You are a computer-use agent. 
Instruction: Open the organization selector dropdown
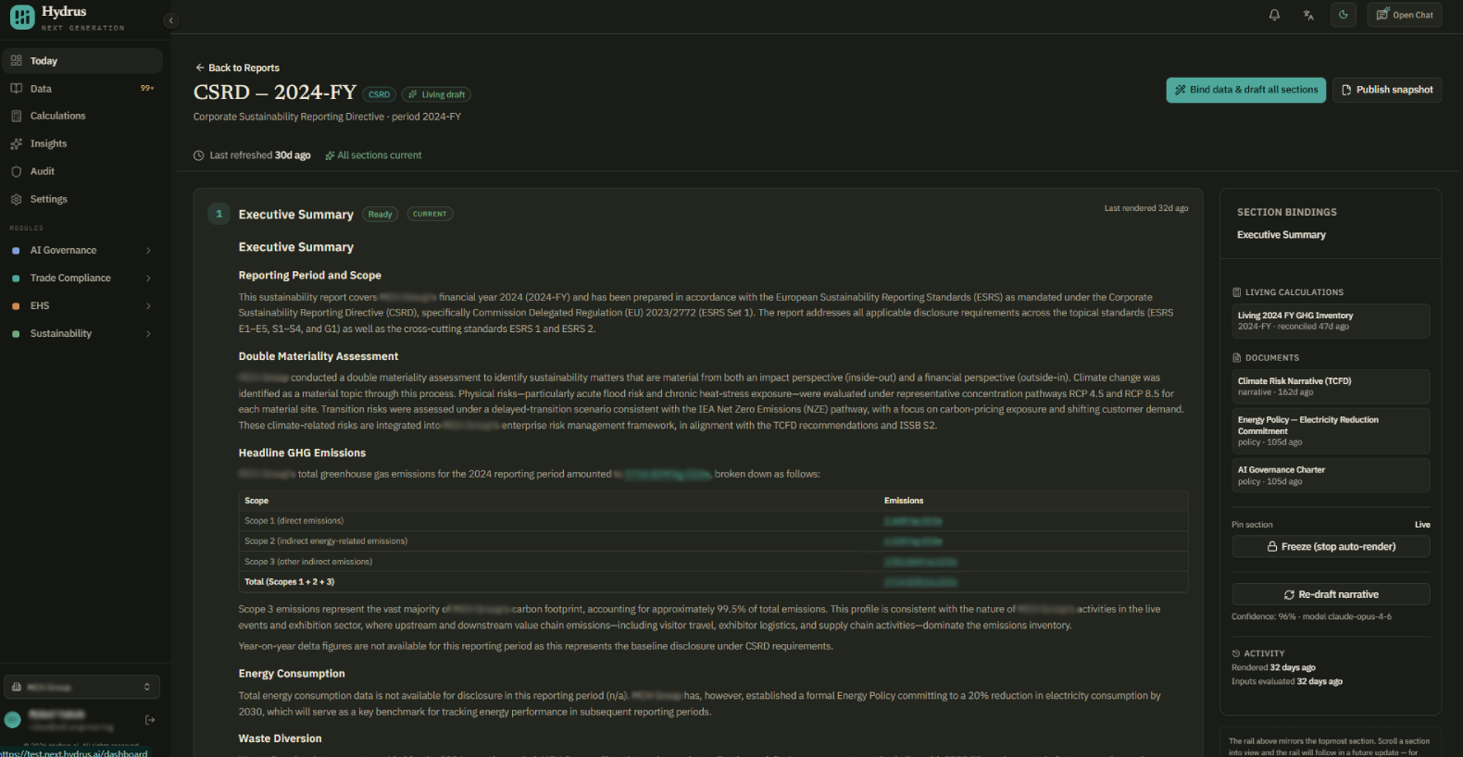click(81, 687)
